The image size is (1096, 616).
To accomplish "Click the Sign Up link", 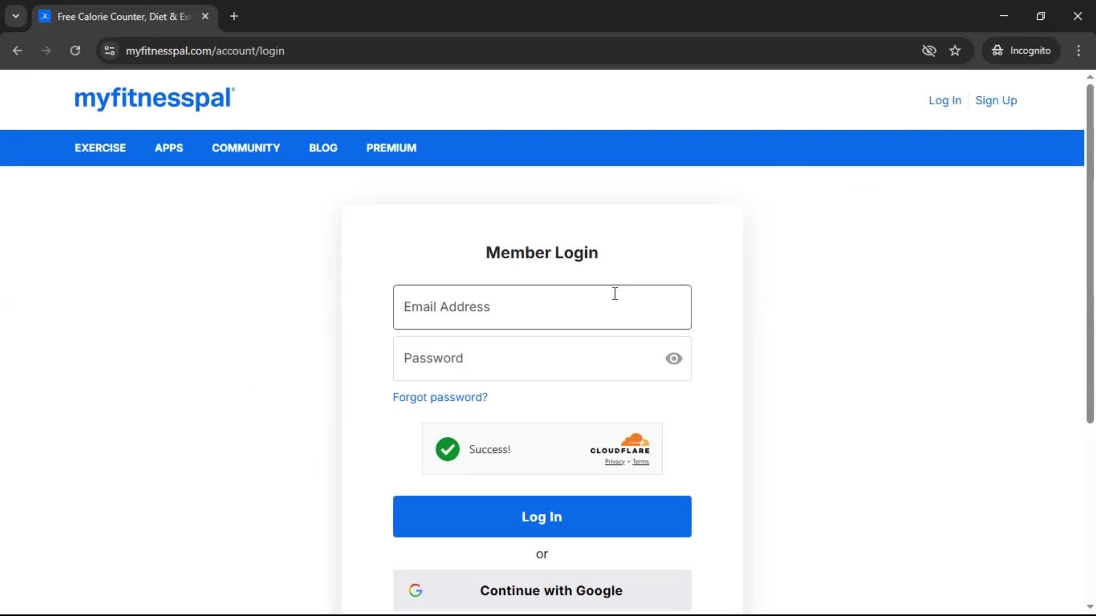I will [x=996, y=100].
